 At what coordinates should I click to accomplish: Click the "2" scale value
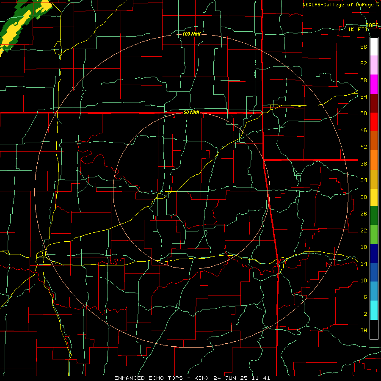coord(365,314)
